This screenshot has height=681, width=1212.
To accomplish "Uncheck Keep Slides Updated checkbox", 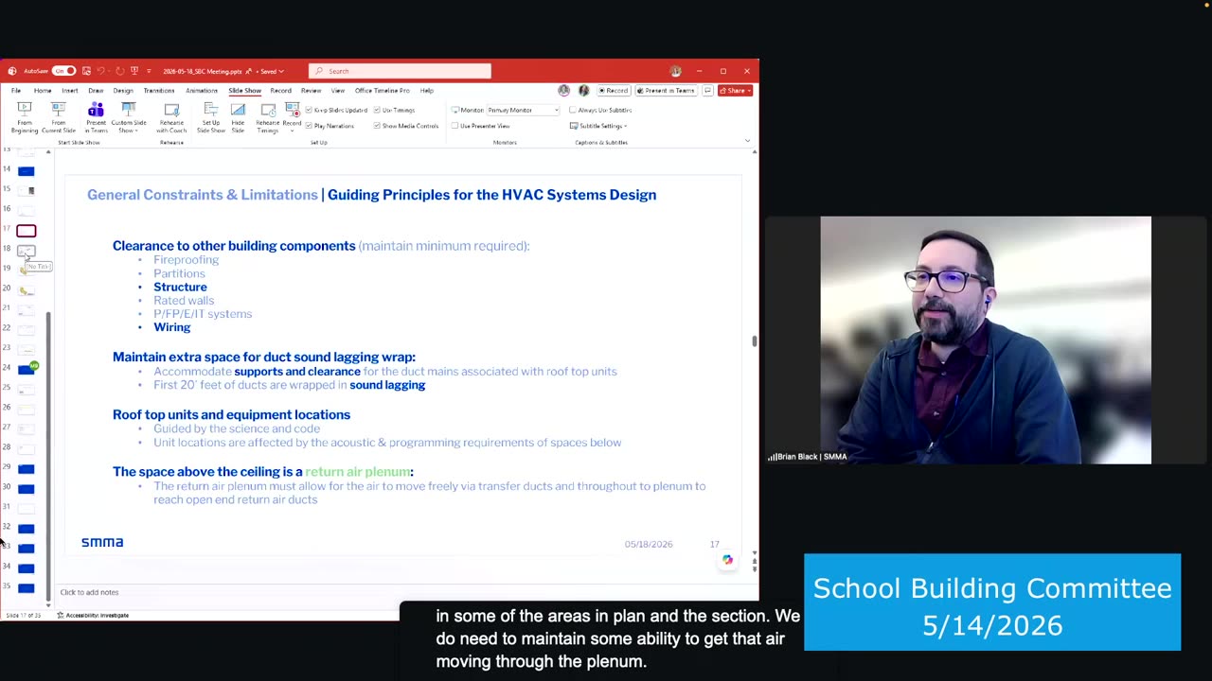I will [x=309, y=111].
